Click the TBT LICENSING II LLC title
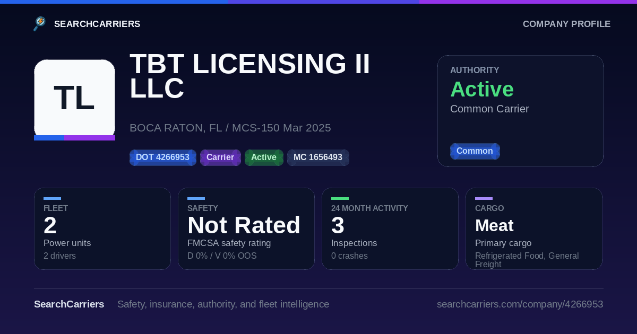The height and width of the screenshot is (334, 637). [x=249, y=76]
